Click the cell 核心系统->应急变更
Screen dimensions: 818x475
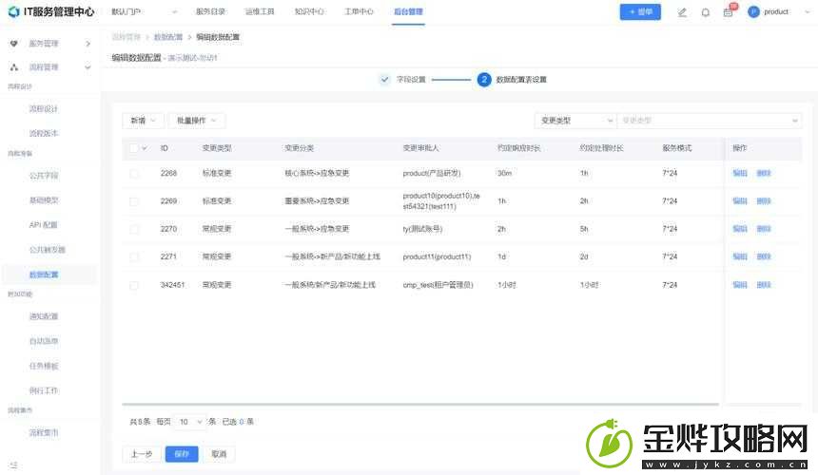[x=317, y=173]
